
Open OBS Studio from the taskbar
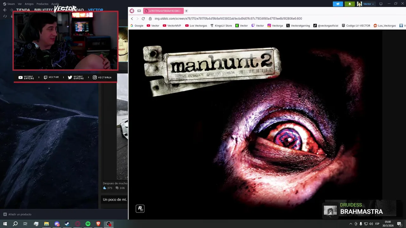109,224
